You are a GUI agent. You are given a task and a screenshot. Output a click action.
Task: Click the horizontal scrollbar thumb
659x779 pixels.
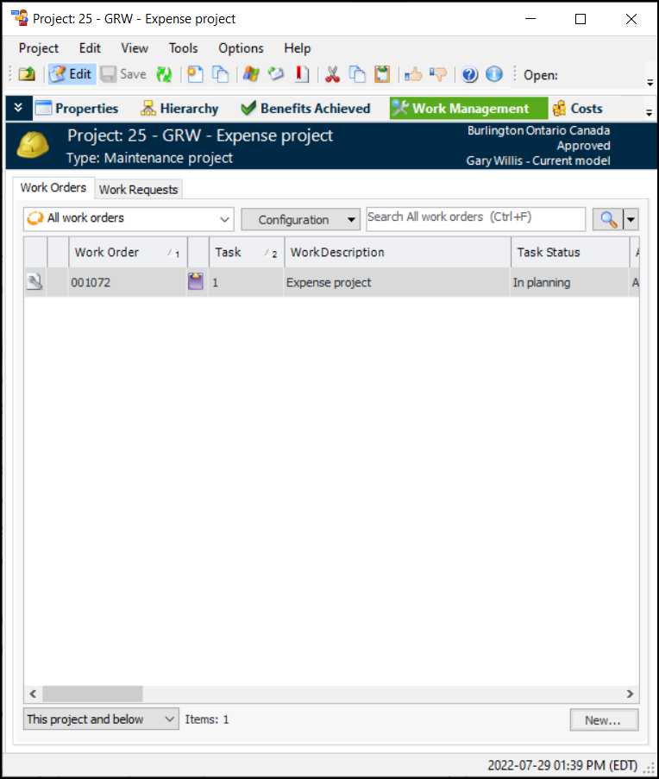92,694
